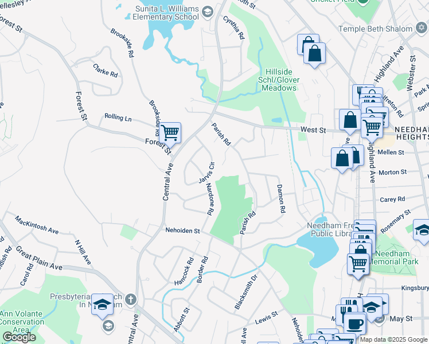Viewport: 429px width, 344px height.
Task: Click the Needham Free Public Library label
Action: coord(330,229)
